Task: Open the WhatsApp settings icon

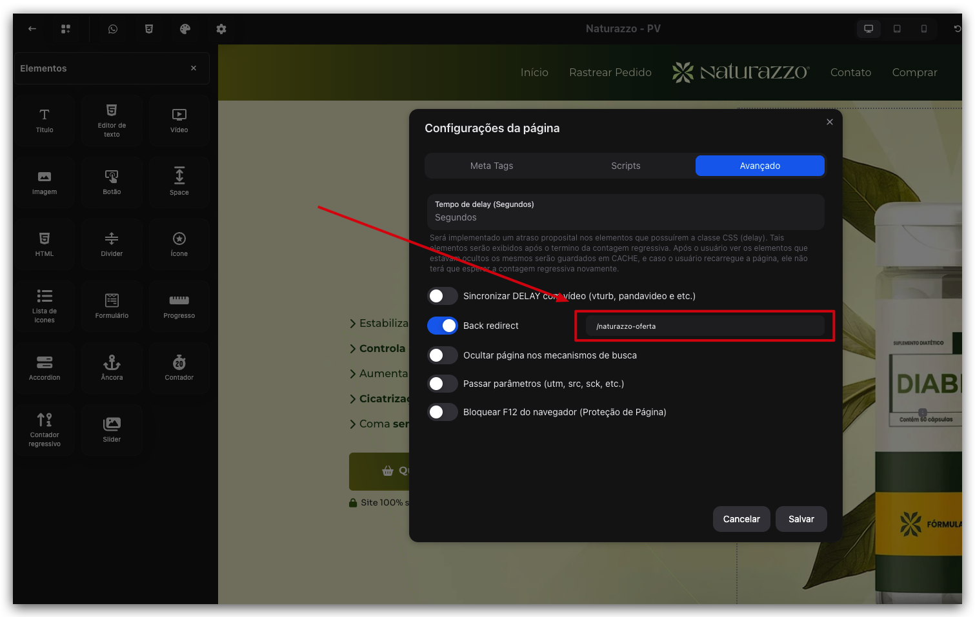Action: (113, 29)
